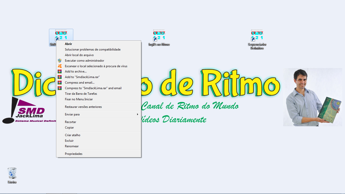Screen dimensions: 345x194
Task: Click the WinRAR icon beside Compress and email
Action: point(60,83)
